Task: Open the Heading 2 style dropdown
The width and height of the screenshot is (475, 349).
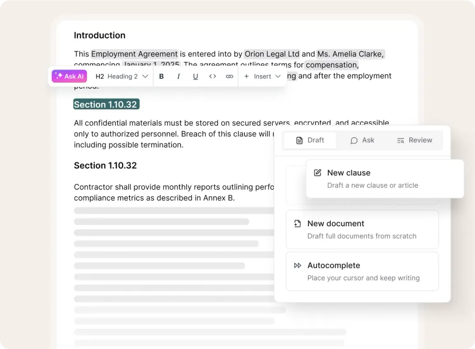Action: tap(122, 76)
